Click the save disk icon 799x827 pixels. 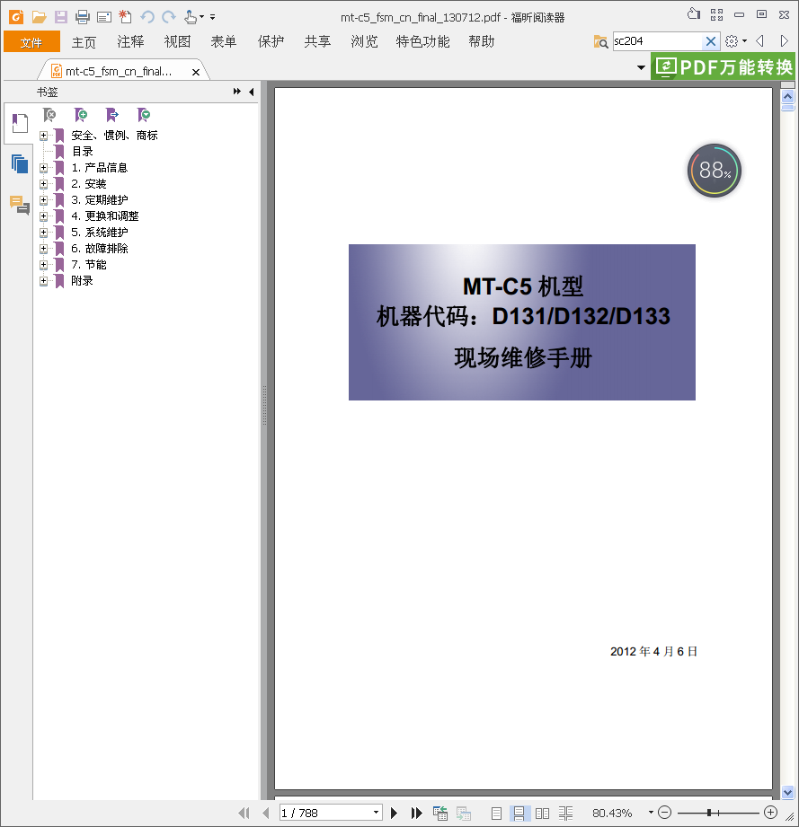[61, 17]
